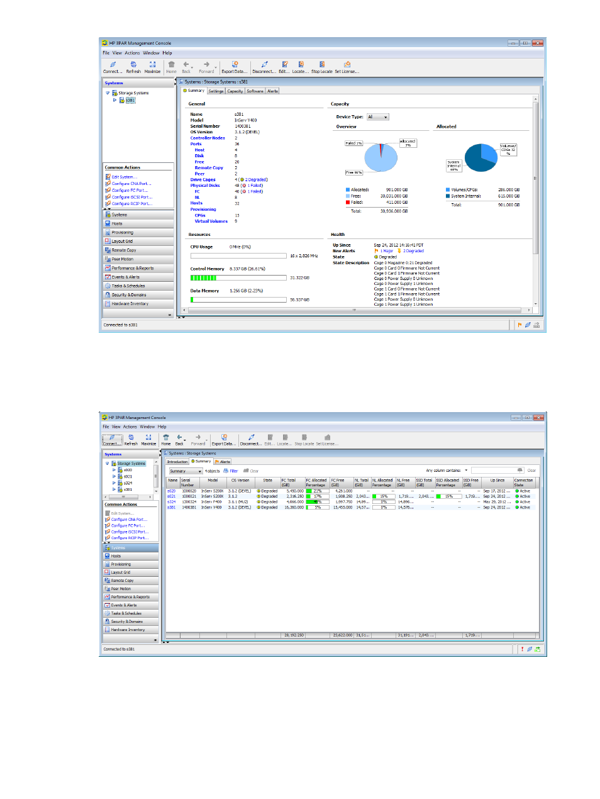
Task: Click Configure CNA Port link in upper window
Action: [131, 184]
